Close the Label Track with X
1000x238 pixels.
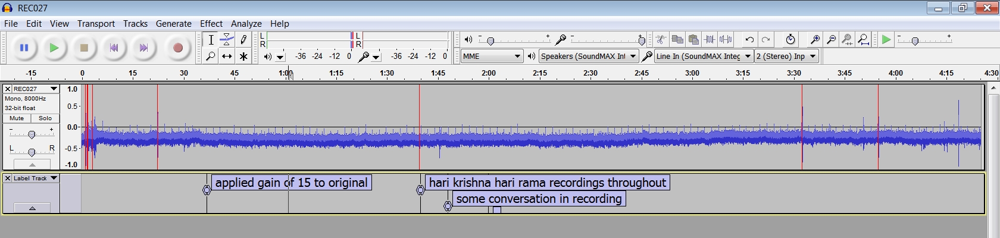click(x=8, y=178)
